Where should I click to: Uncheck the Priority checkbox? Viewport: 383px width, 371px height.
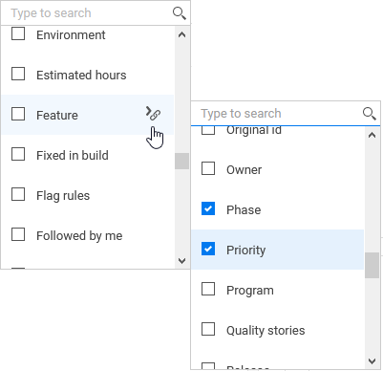(x=208, y=249)
